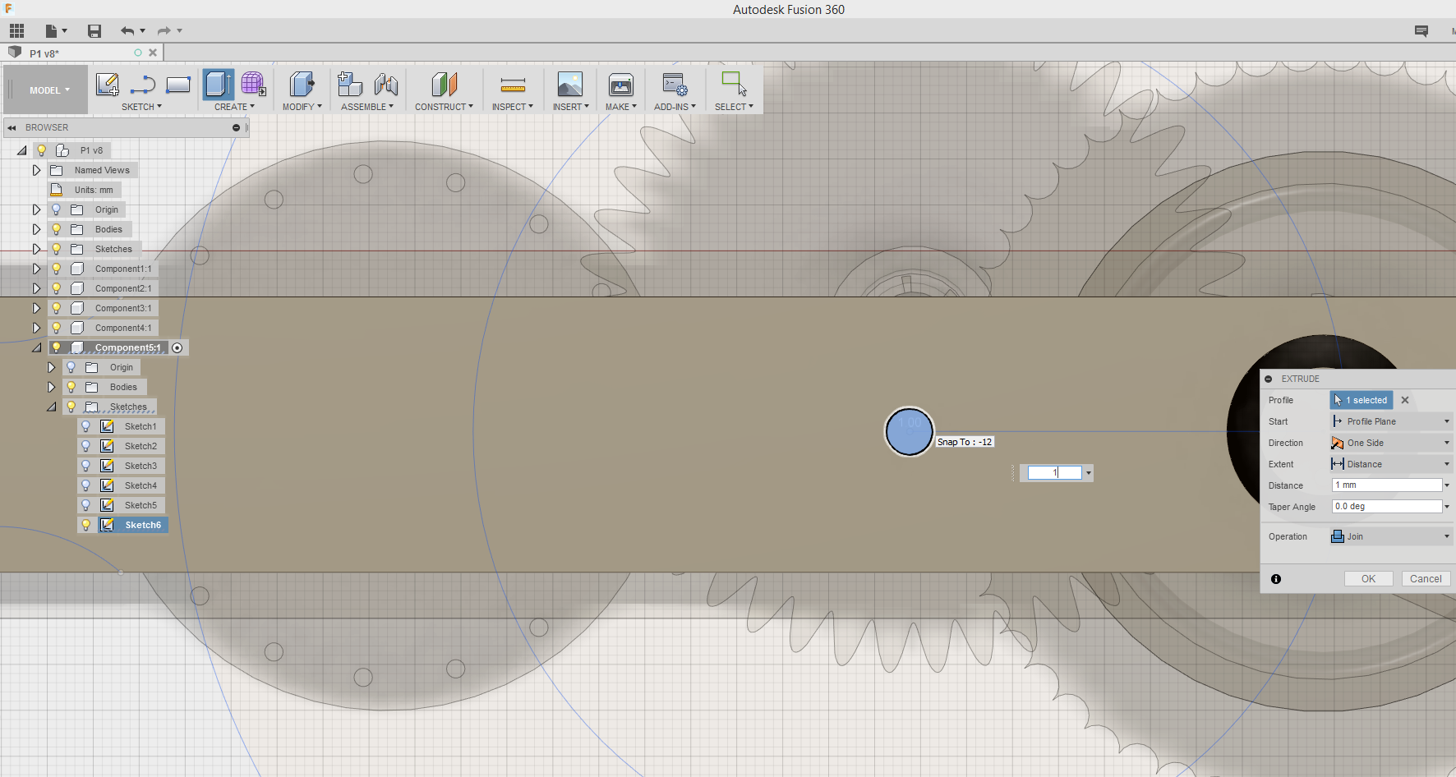Select the sketch Rectangle tool
1456x777 pixels.
178,85
